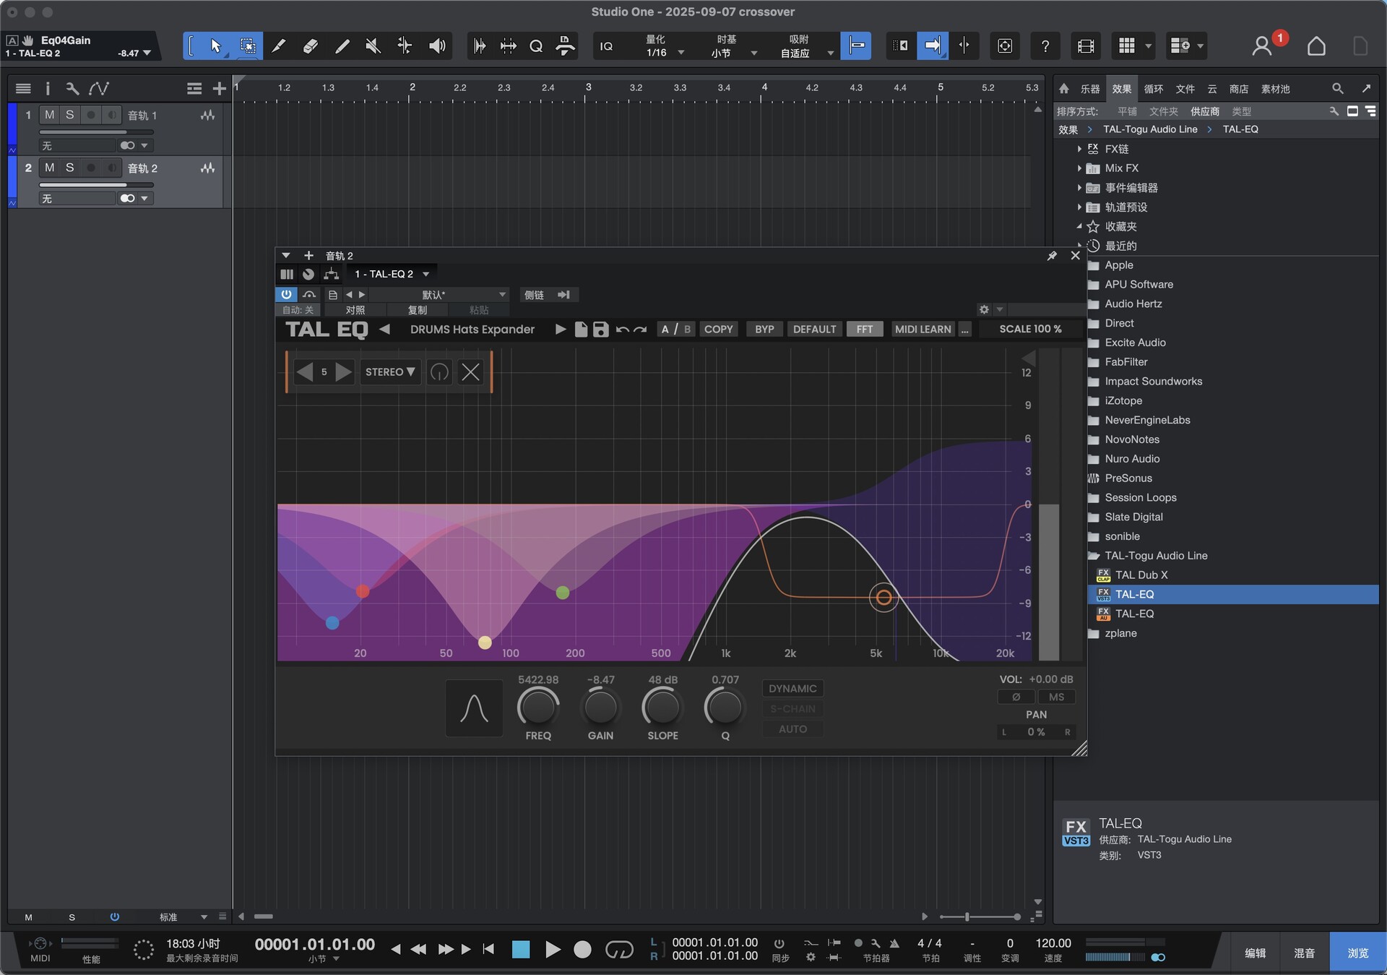Enable DYNAMIC mode for the band
1387x975 pixels.
pyautogui.click(x=792, y=689)
